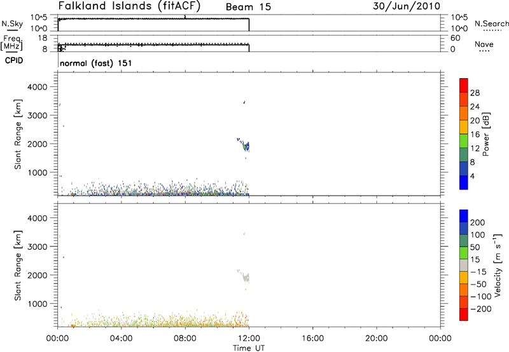509x352 pixels.
Task: Click the "Power [dB]" colorbar title
Action: click(485, 134)
